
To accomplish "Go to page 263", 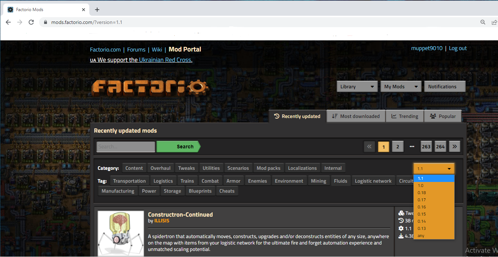I will [426, 147].
